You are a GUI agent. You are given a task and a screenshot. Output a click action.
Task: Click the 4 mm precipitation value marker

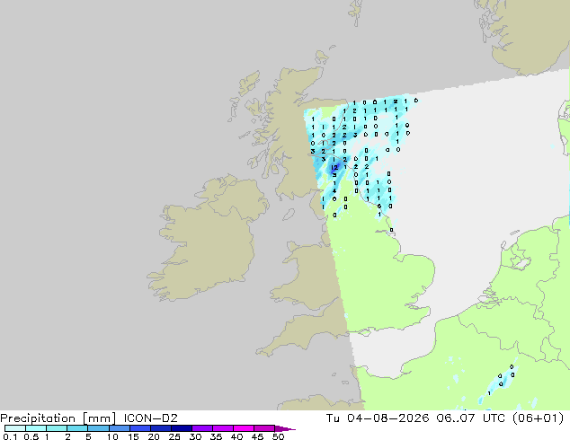click(x=334, y=191)
